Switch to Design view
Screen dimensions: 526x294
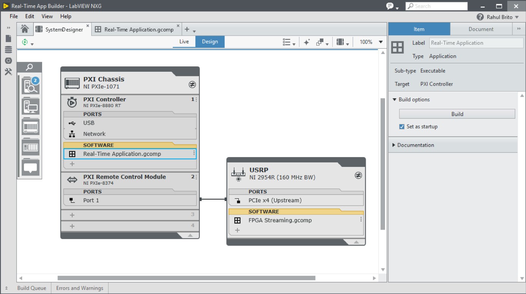point(210,42)
